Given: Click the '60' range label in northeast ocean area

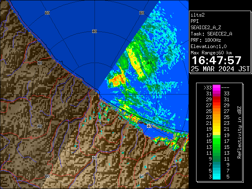Looking at the screenshot, I should tap(142, 13).
